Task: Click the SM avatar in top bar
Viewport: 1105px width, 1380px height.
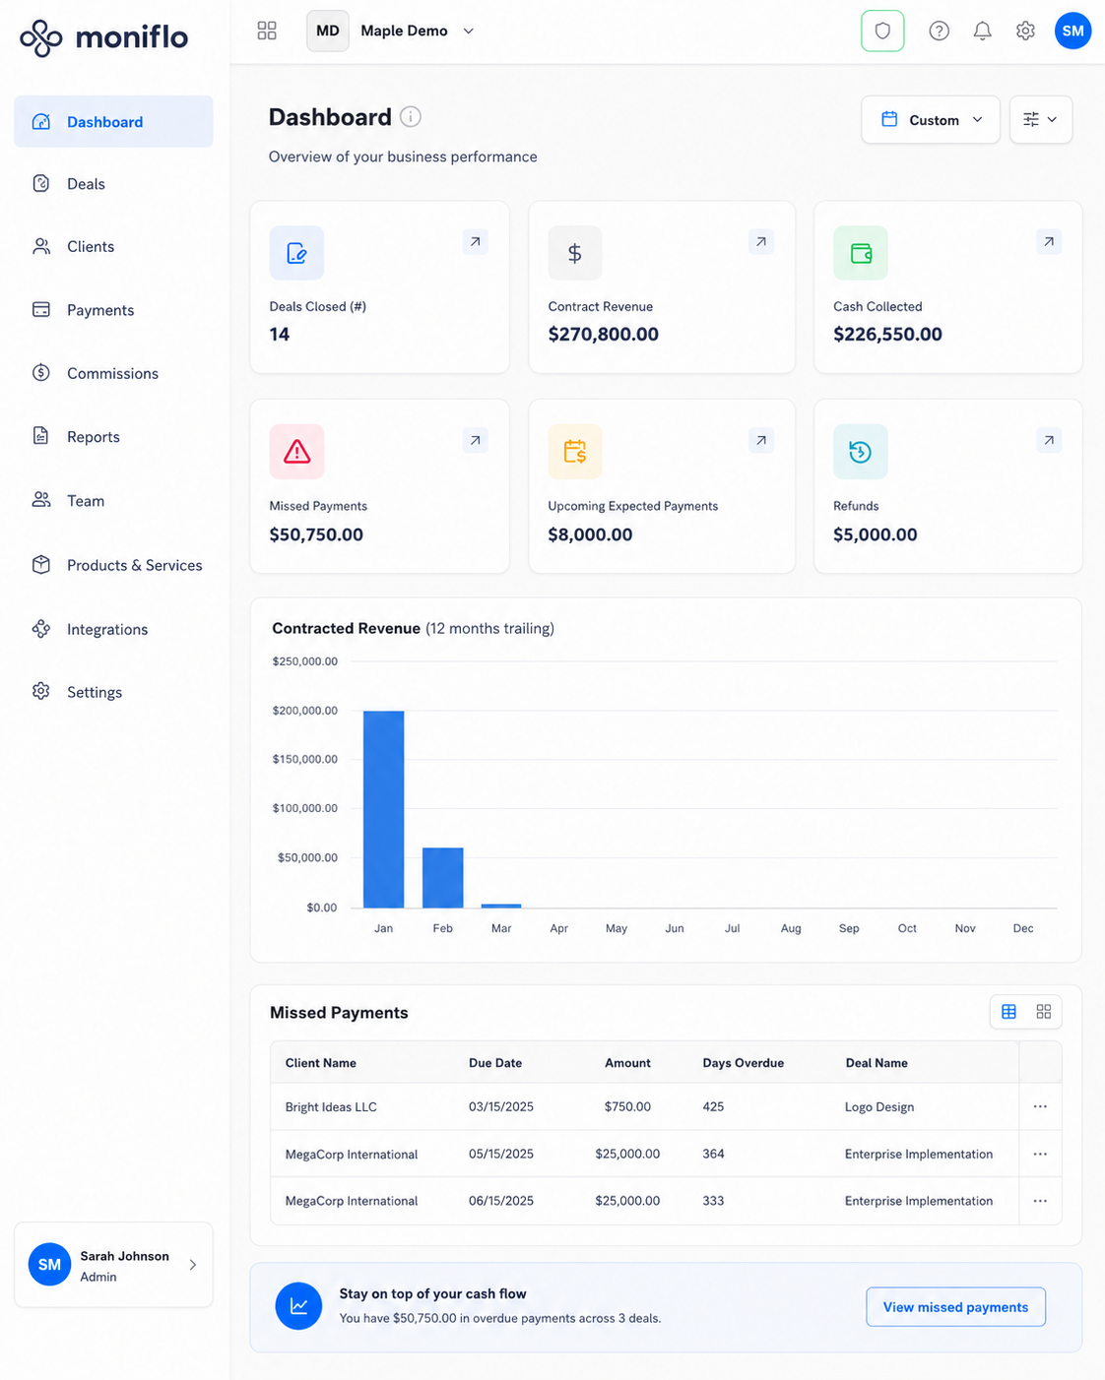Action: (1072, 31)
